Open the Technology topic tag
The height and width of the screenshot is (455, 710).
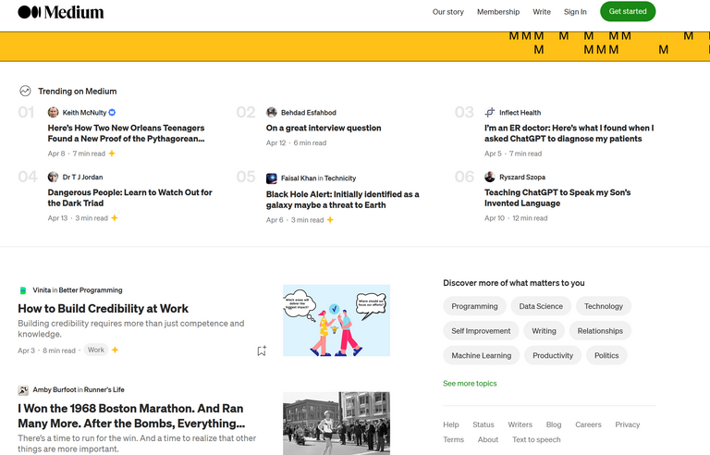point(603,306)
